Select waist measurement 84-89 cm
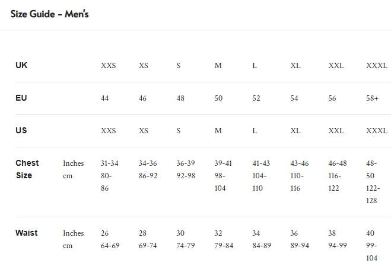Image resolution: width=391 pixels, height=273 pixels. tap(262, 246)
